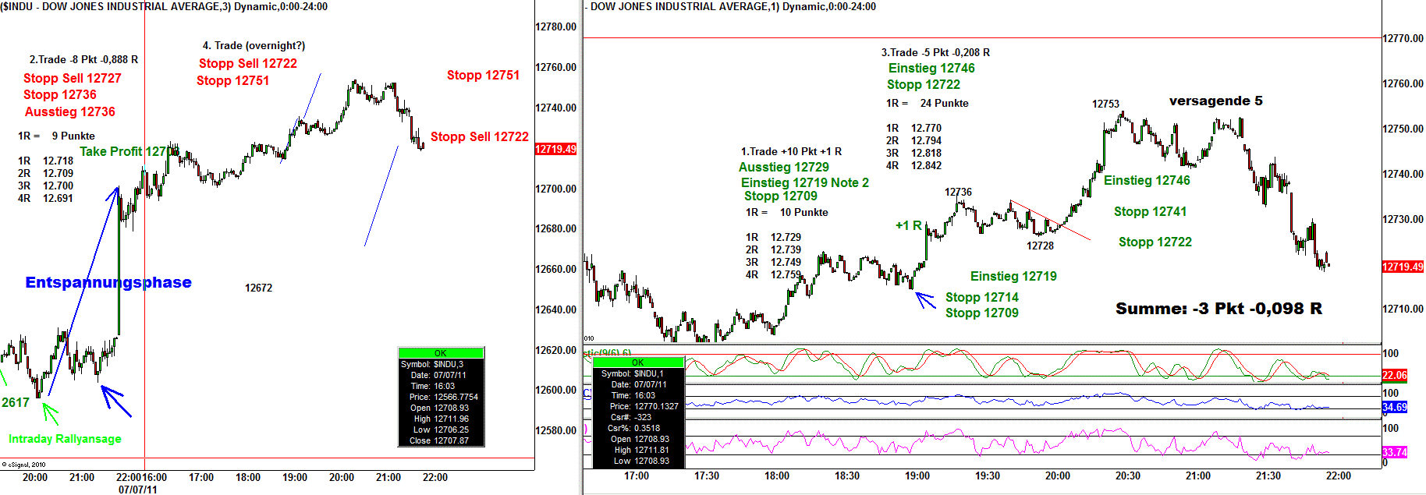Click OK on the $INDU,3 data box
The width and height of the screenshot is (1426, 495).
point(441,353)
